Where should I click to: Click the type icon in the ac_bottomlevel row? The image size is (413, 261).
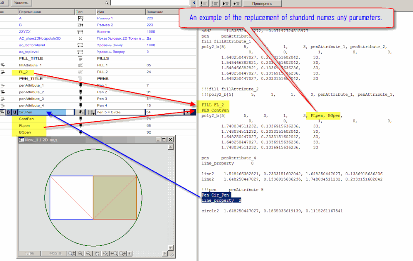(x=80, y=45)
